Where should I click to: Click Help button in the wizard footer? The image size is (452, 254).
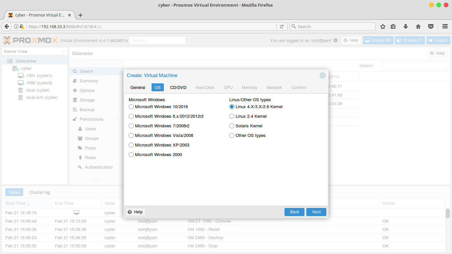click(135, 212)
